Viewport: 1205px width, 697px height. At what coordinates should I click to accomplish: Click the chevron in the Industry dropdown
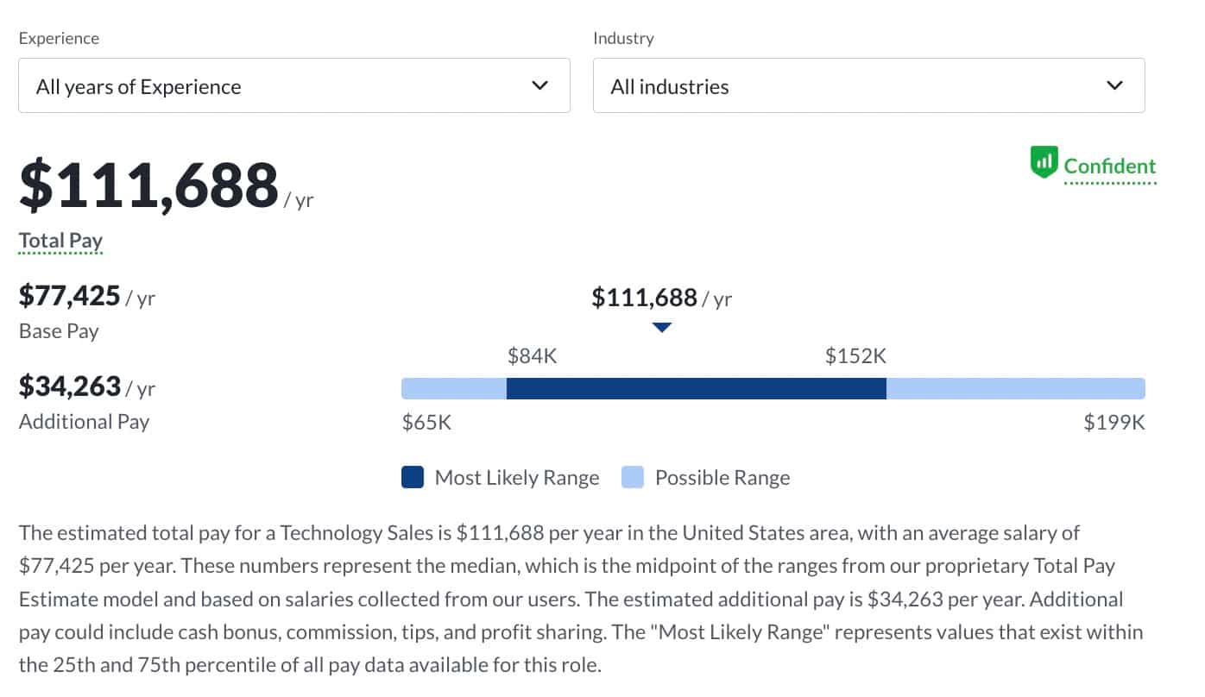click(x=1114, y=85)
